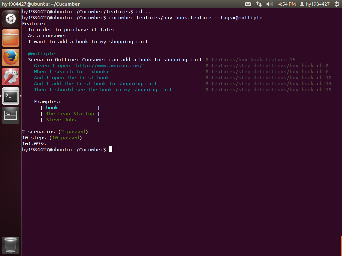Click the Examples: heading
Image resolution: width=342 pixels, height=256 pixels.
(47, 102)
